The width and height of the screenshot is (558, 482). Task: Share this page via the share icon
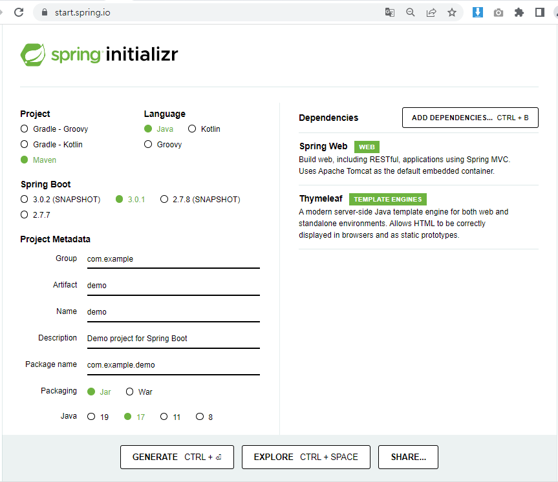[x=431, y=12]
